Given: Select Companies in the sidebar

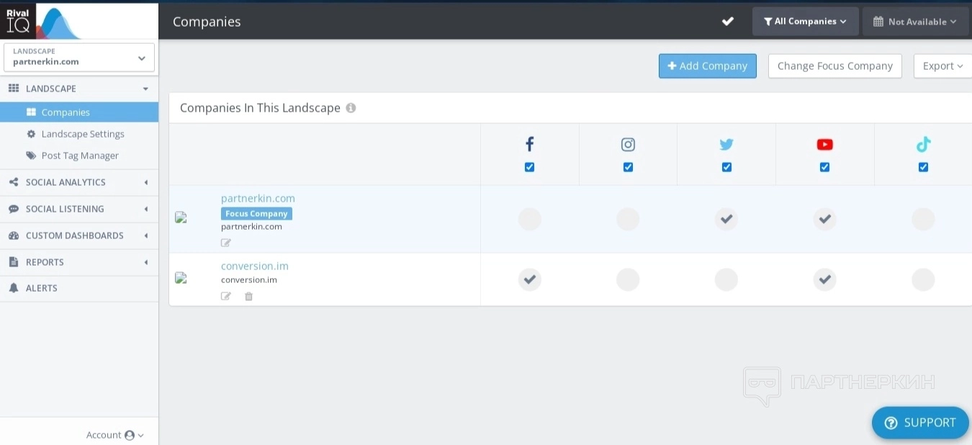Looking at the screenshot, I should (79, 112).
